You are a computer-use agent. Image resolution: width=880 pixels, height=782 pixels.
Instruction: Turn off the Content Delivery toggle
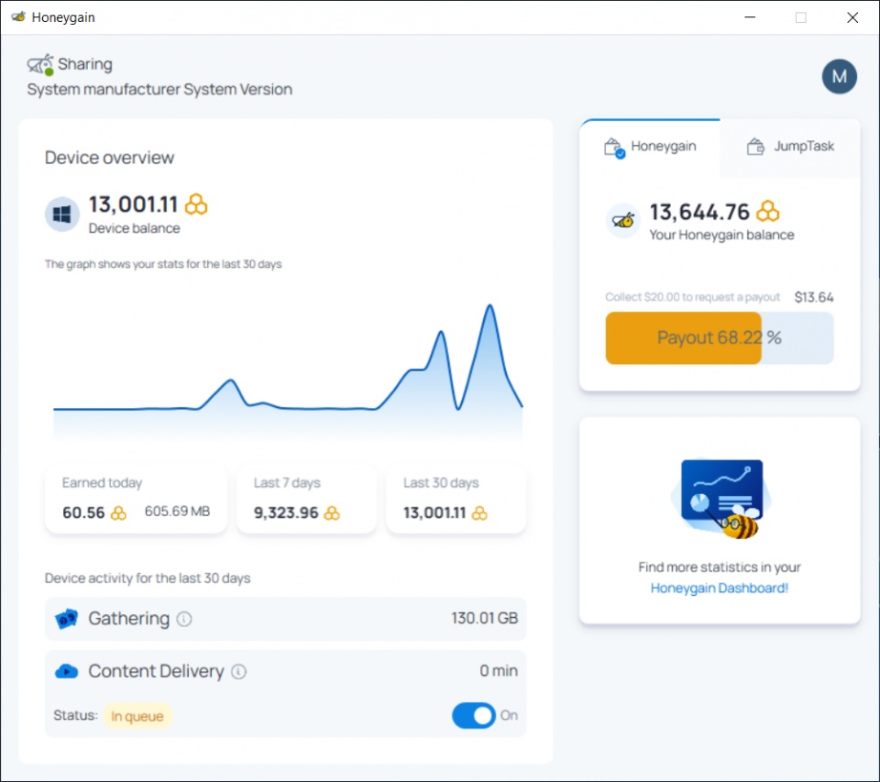474,715
